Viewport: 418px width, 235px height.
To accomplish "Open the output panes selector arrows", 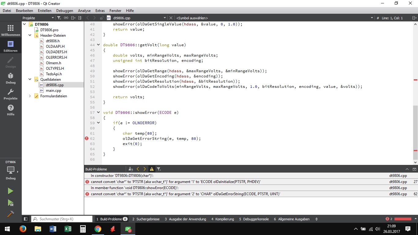I will [316, 219].
